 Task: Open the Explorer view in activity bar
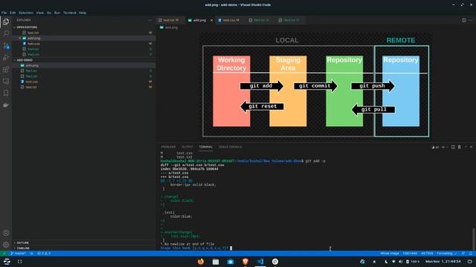pos(6,22)
